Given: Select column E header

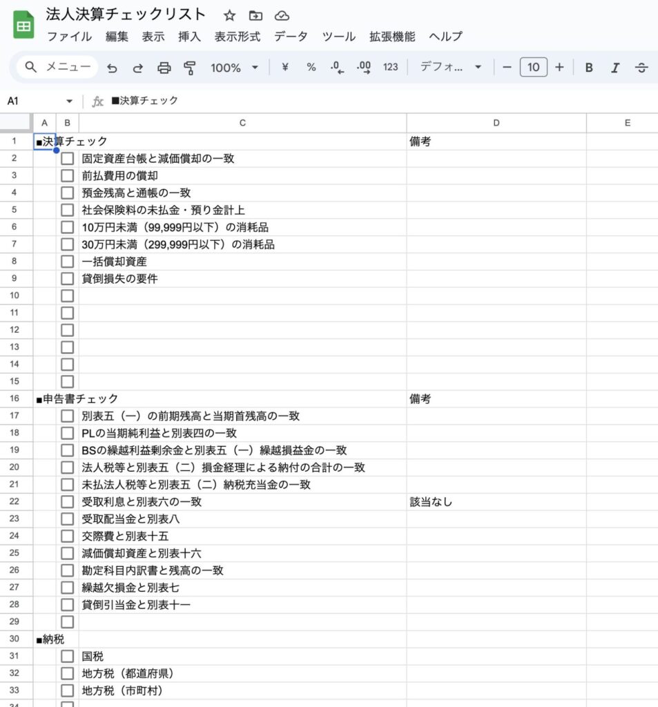Looking at the screenshot, I should [622, 123].
